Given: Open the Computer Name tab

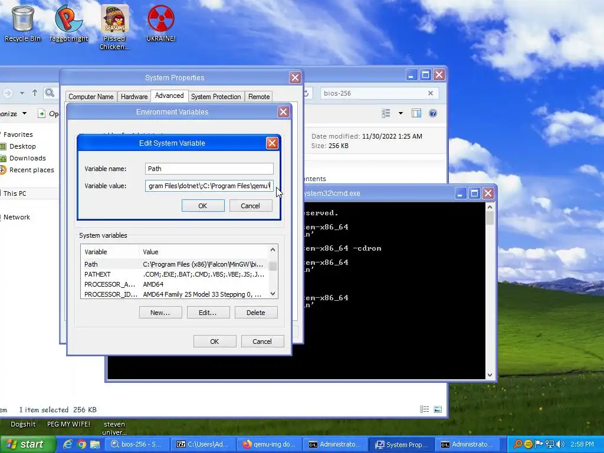Looking at the screenshot, I should pyautogui.click(x=91, y=97).
